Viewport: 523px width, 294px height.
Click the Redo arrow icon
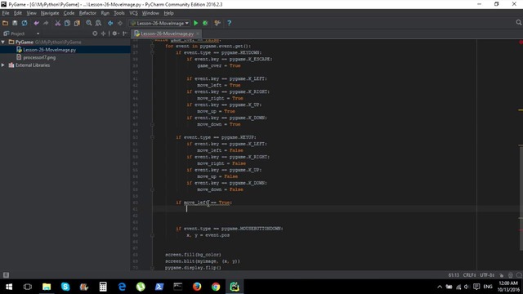[46, 23]
